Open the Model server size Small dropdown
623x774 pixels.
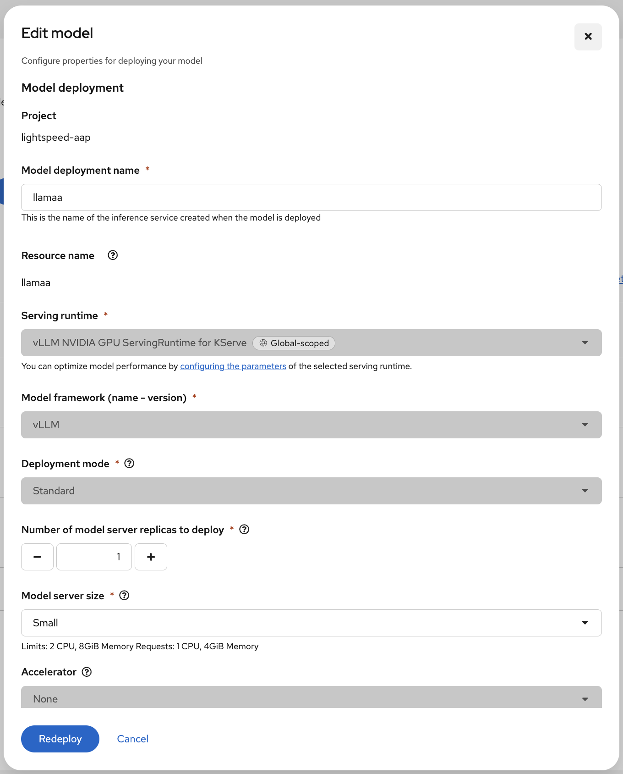tap(311, 623)
